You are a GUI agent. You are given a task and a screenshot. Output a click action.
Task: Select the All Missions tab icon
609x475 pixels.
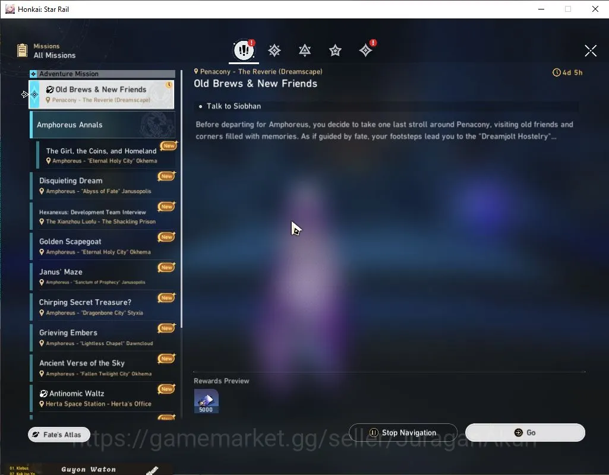pos(244,50)
